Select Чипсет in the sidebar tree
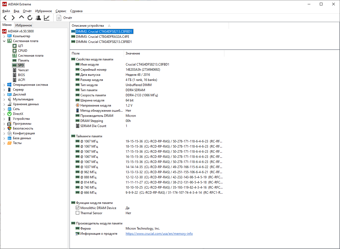 click(x=23, y=70)
